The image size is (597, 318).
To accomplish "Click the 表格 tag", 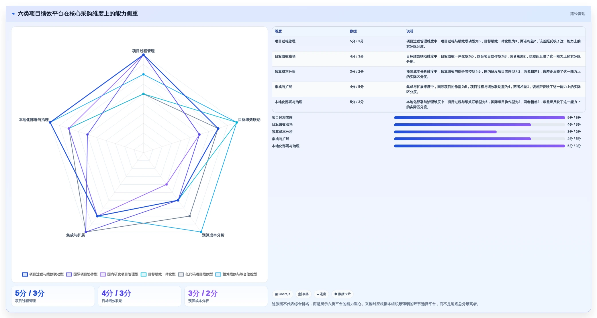I will click(x=304, y=294).
